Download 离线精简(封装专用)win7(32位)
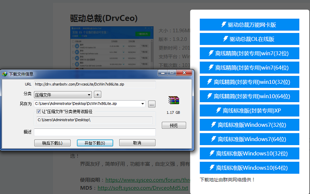 [x=249, y=53]
